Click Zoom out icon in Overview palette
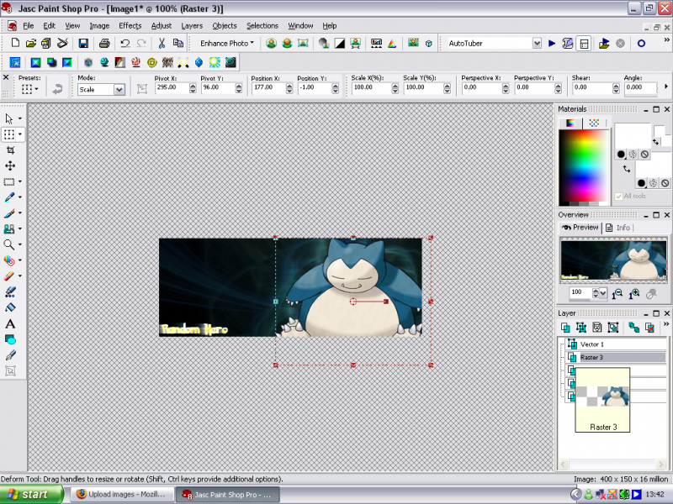 click(x=617, y=294)
